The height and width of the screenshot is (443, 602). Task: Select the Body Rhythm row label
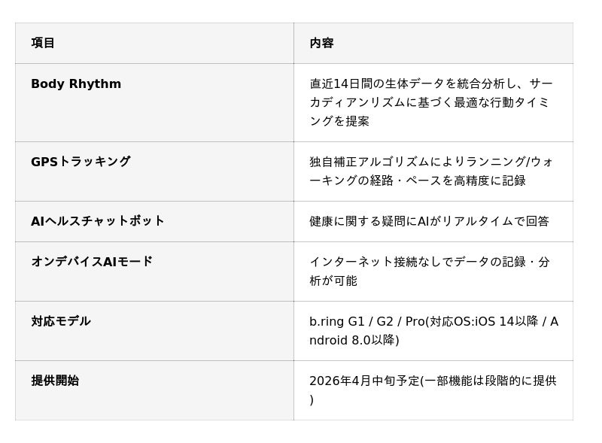click(x=76, y=83)
